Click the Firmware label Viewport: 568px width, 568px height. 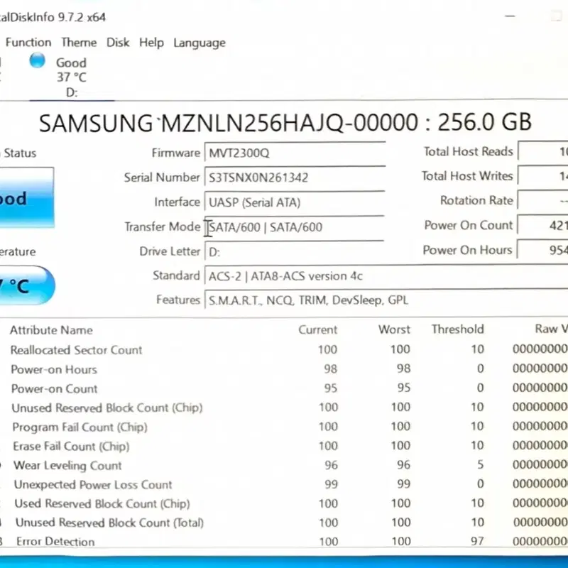point(175,153)
